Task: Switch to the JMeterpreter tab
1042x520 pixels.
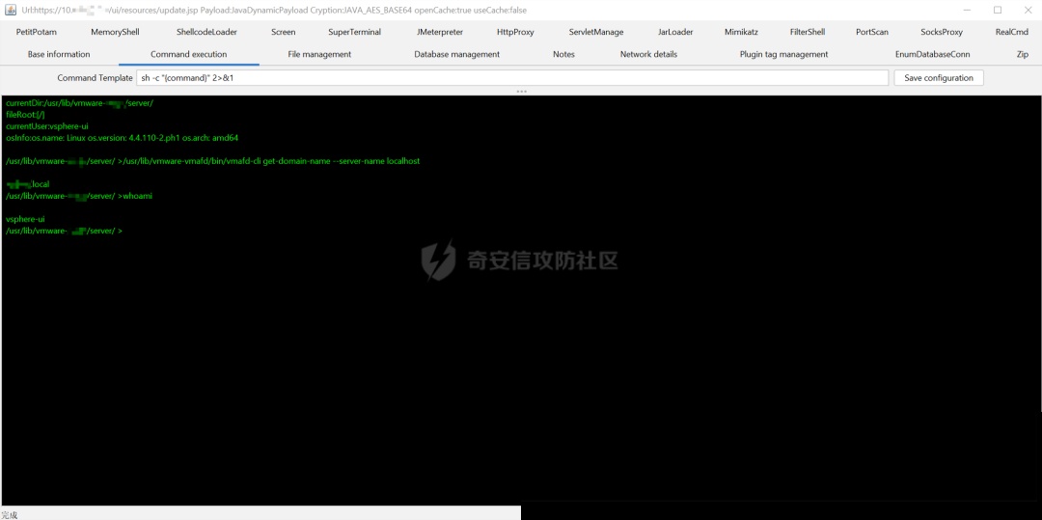Action: point(440,32)
